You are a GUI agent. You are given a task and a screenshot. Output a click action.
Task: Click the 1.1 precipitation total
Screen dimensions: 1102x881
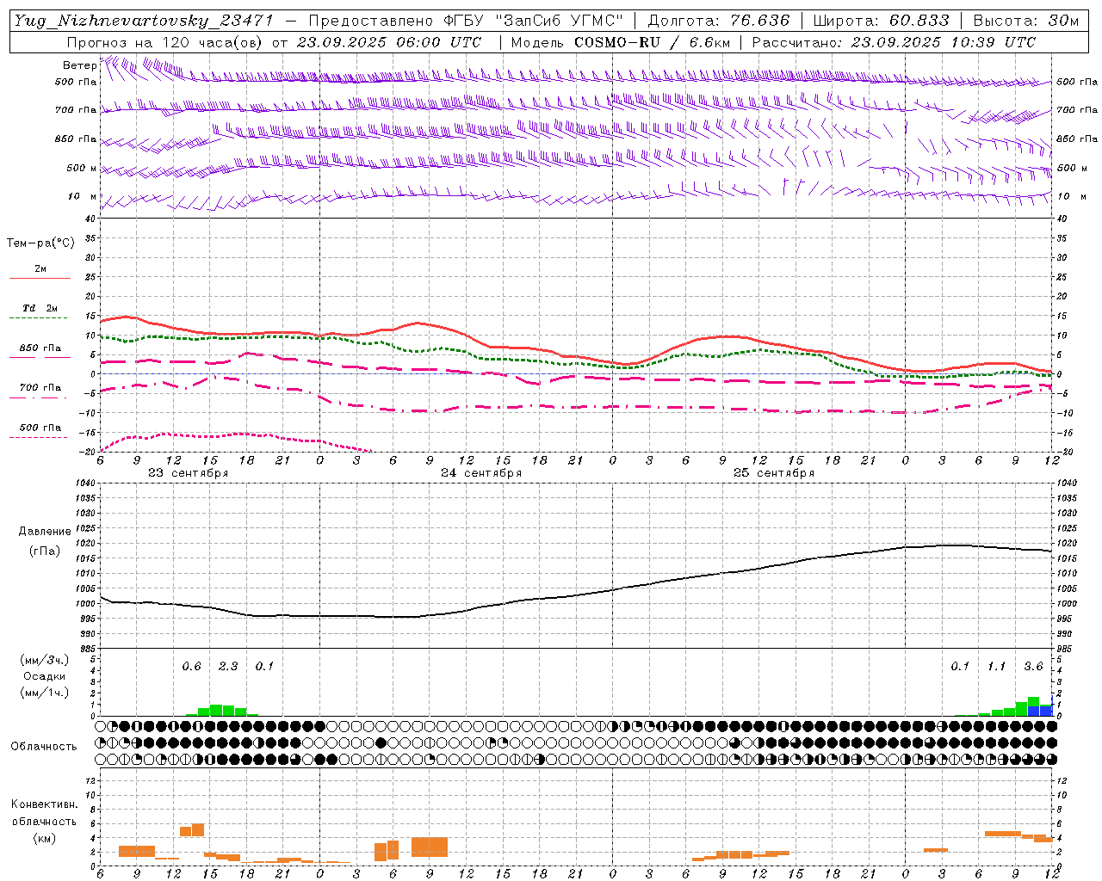996,667
